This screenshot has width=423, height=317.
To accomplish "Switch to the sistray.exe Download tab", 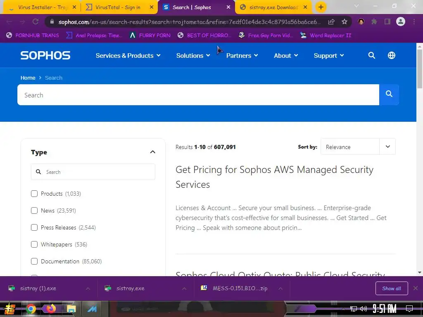I will coord(273,7).
